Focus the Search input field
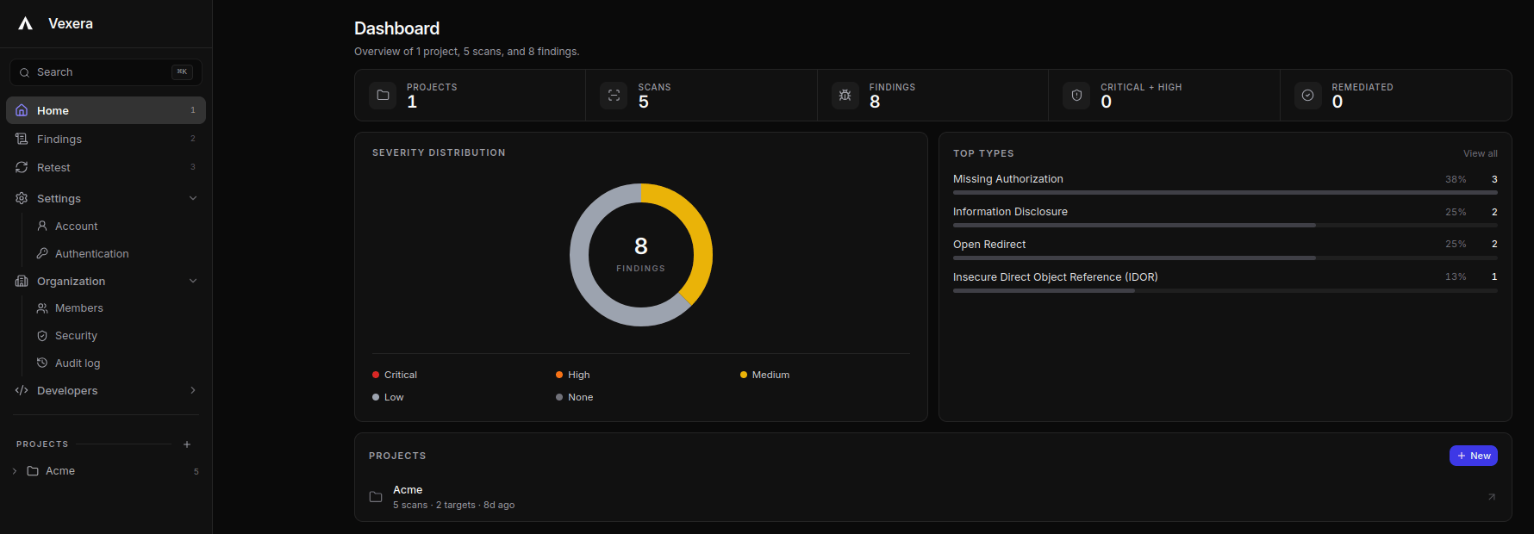 coord(106,72)
